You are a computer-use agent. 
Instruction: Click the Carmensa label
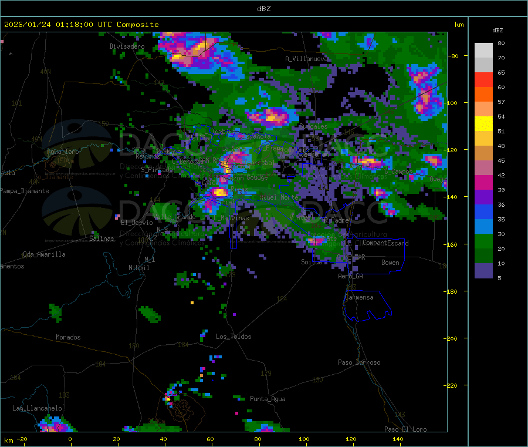[x=359, y=297]
